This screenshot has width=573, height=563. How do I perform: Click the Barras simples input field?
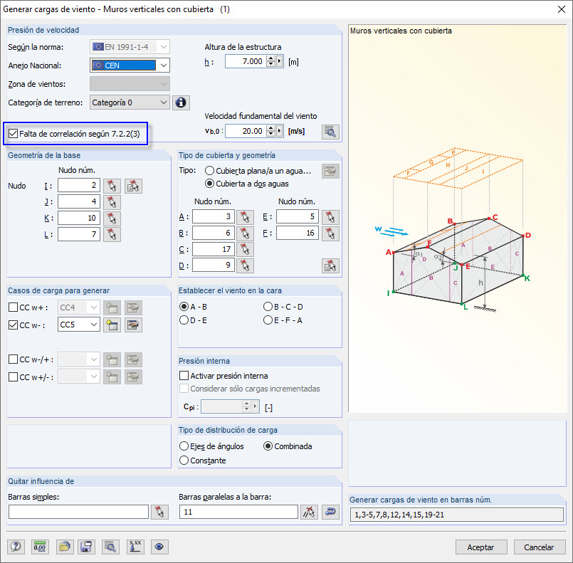78,512
